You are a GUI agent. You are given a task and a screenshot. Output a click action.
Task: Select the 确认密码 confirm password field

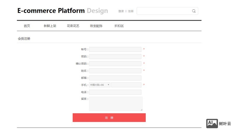click(x=115, y=64)
